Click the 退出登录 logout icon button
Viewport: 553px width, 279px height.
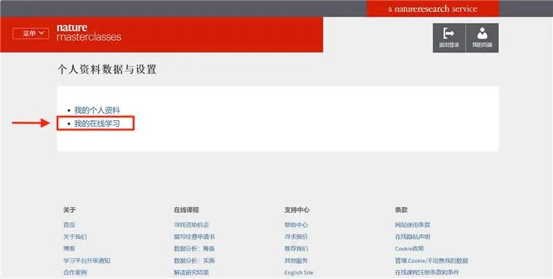(449, 38)
